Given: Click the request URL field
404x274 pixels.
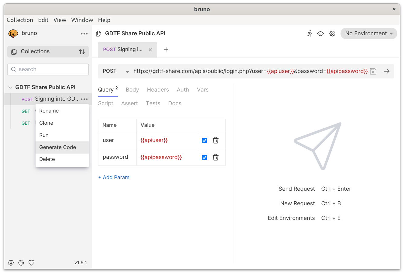Looking at the screenshot, I should (251, 71).
